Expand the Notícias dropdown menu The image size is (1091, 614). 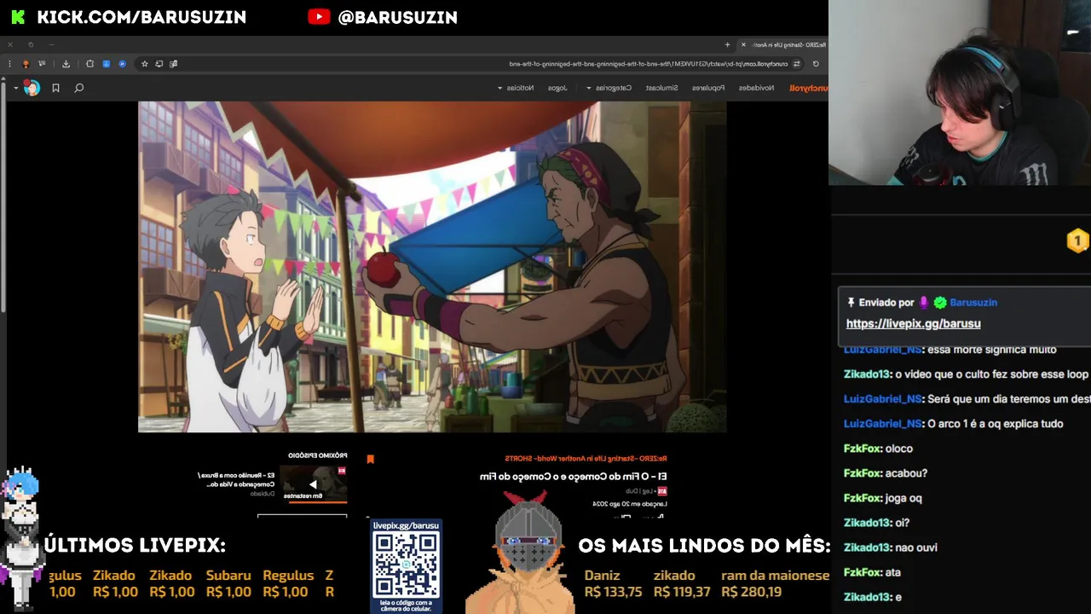point(516,88)
